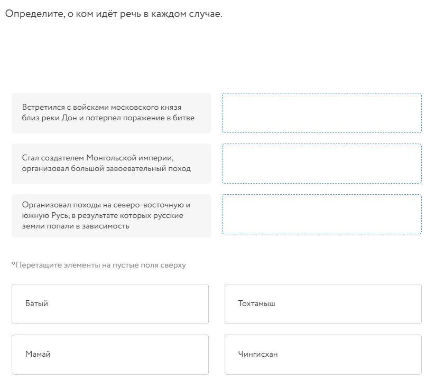Click description box about campaigns on north-eastern Rus
Viewport: 426px width, 381px height.
pyautogui.click(x=111, y=215)
